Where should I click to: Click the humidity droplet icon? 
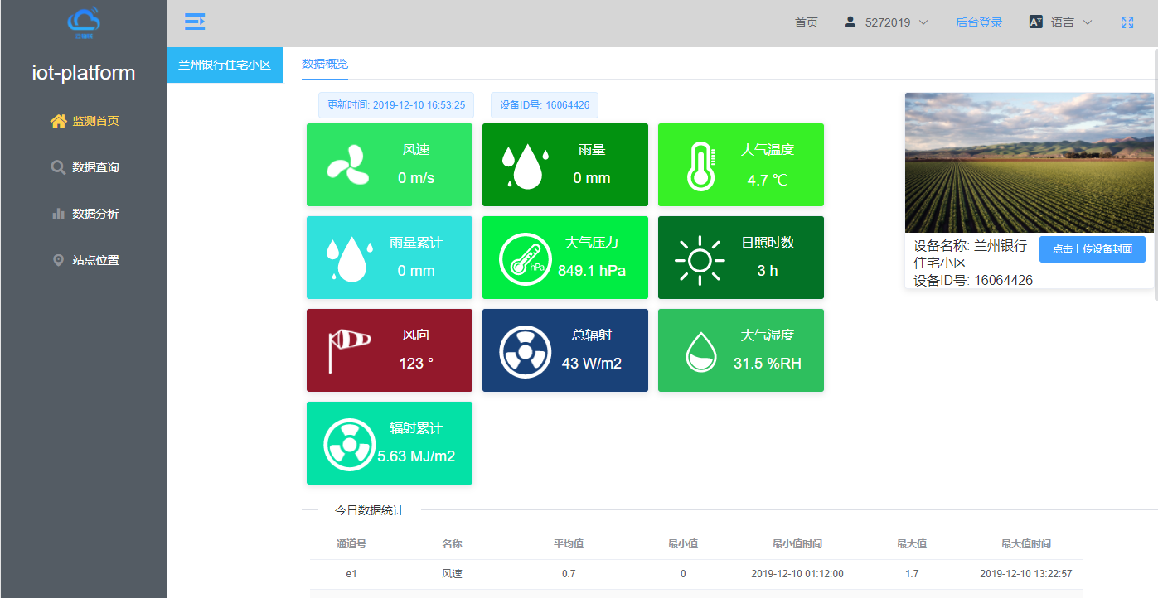pyautogui.click(x=700, y=351)
